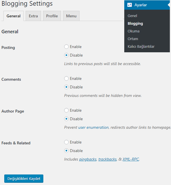Screen dimensions: 171x185
Task: Select Disable for Author Page
Action: pyautogui.click(x=66, y=119)
